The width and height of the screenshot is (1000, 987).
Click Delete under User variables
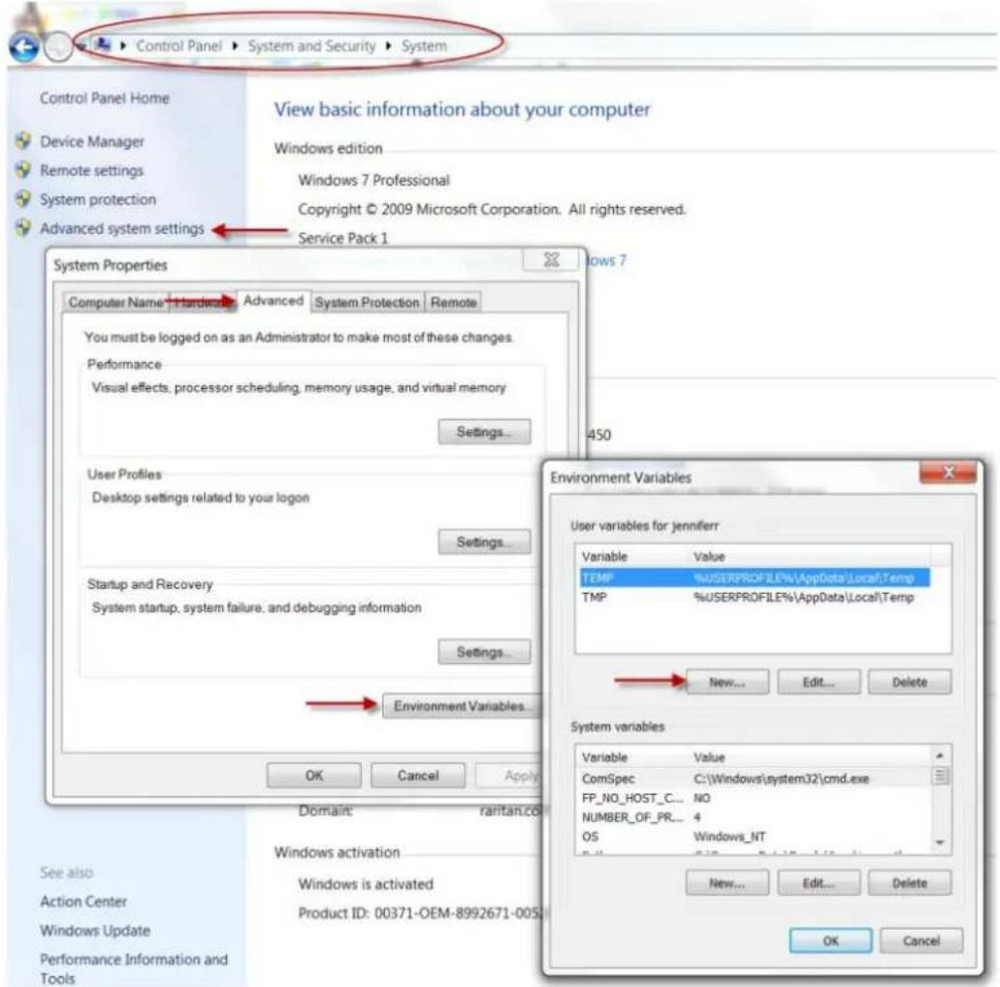coord(910,682)
